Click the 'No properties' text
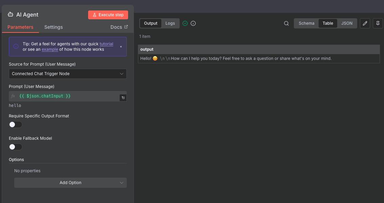The image size is (384, 203). click(x=27, y=171)
